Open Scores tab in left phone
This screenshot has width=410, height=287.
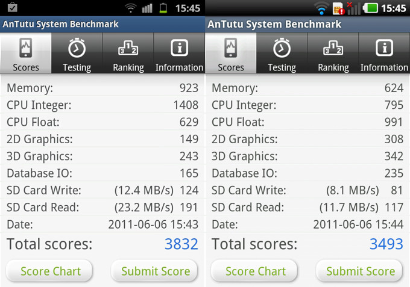[25, 53]
